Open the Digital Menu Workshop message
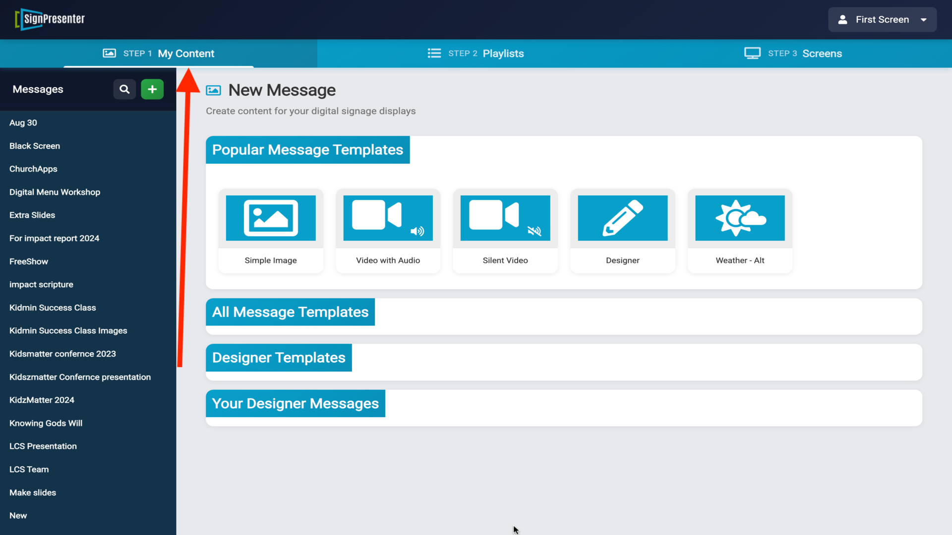The height and width of the screenshot is (535, 952). point(55,192)
